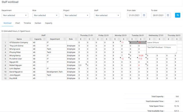This screenshot has width=183, height=112.
Task: Select the Nhung Nancy name cell
Action: (x=21, y=56)
